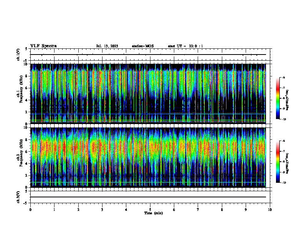
Task: Click the ch.1 "Frequency (kHz)" axis label
Action: coord(21,89)
